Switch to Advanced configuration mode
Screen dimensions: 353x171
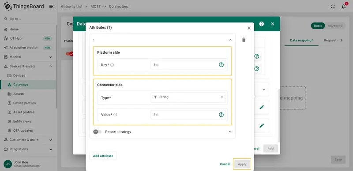(x=335, y=26)
